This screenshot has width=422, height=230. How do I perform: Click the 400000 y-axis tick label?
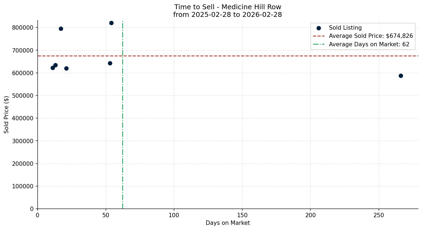pos(23,118)
